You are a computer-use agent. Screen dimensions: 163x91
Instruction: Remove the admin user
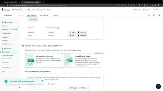point(82,36)
